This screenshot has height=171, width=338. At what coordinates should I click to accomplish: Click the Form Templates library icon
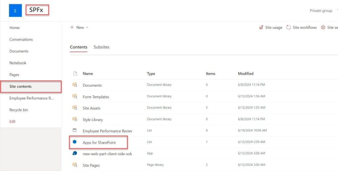tap(75, 96)
